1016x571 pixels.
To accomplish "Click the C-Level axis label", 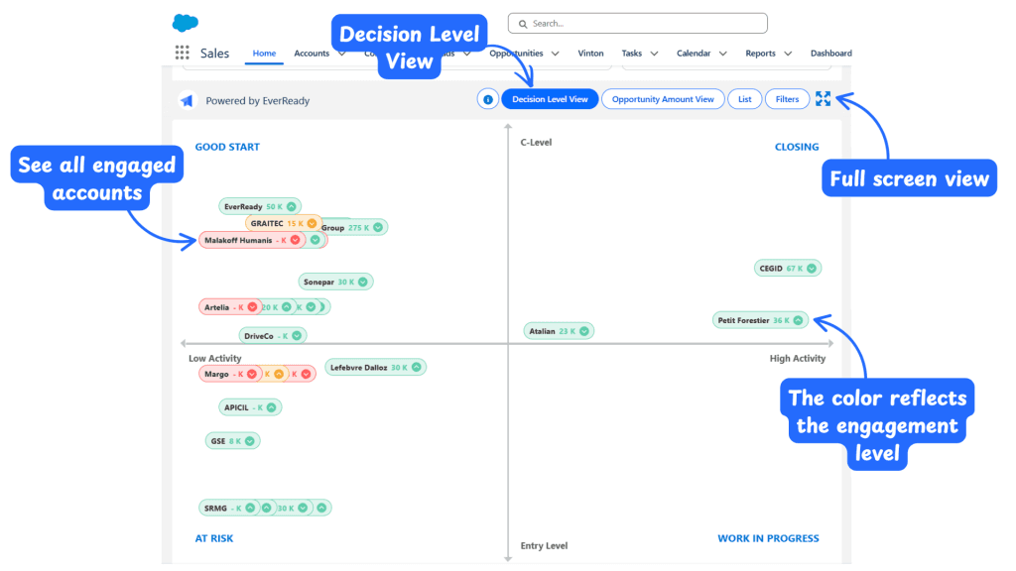I will tap(536, 143).
